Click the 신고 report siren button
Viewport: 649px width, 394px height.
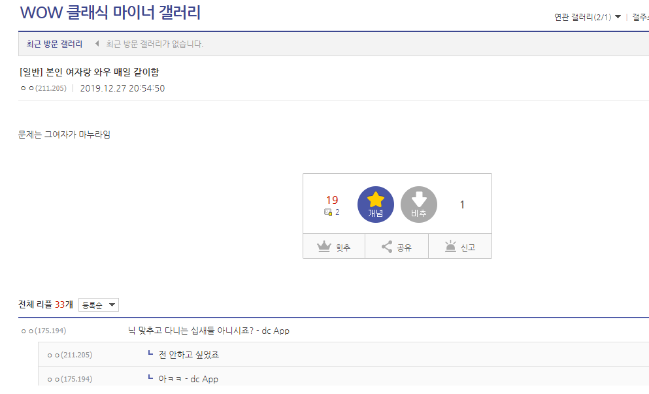point(460,247)
